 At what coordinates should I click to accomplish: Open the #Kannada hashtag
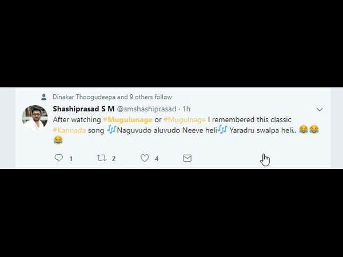click(x=69, y=130)
